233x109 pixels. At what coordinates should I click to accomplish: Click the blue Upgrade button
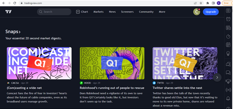211,12
